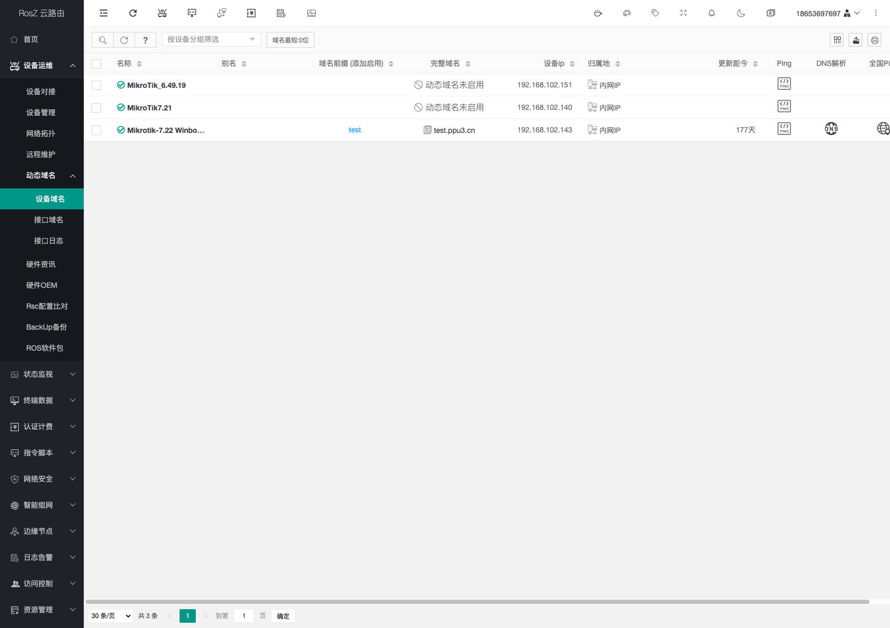Click the print icon at table top right

point(874,40)
